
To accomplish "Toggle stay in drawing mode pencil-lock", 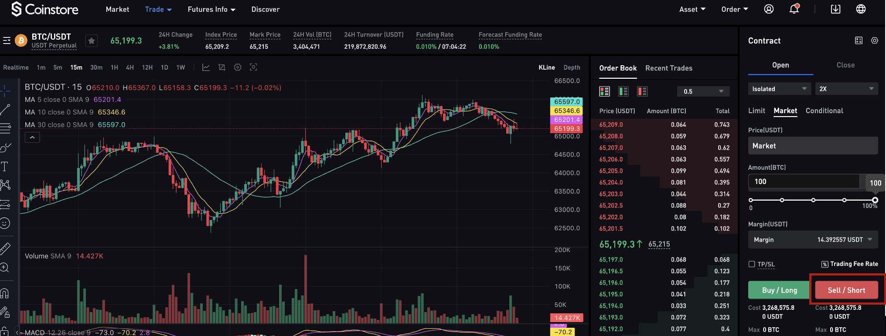I will 5,312.
